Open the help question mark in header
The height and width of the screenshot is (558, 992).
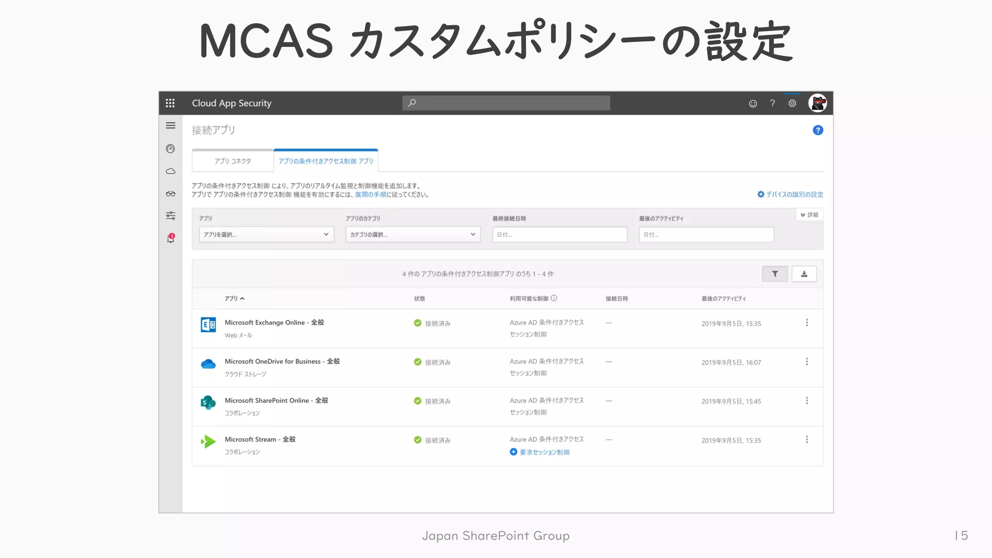[x=773, y=103]
